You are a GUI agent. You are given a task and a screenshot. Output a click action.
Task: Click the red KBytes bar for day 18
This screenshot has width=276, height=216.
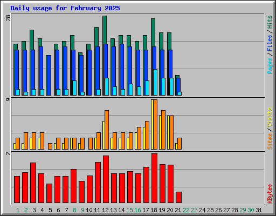tap(154, 178)
